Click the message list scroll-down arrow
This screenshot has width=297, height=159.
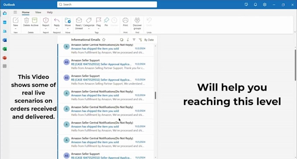(x=155, y=158)
